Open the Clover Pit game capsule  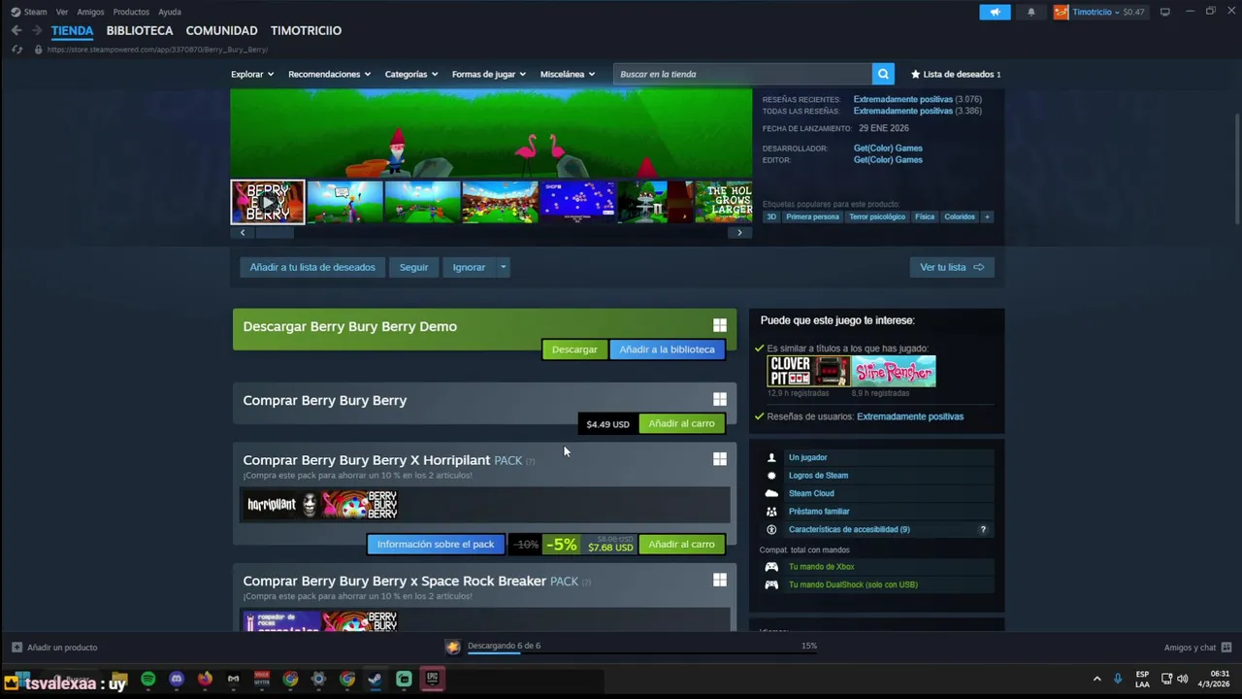click(808, 371)
